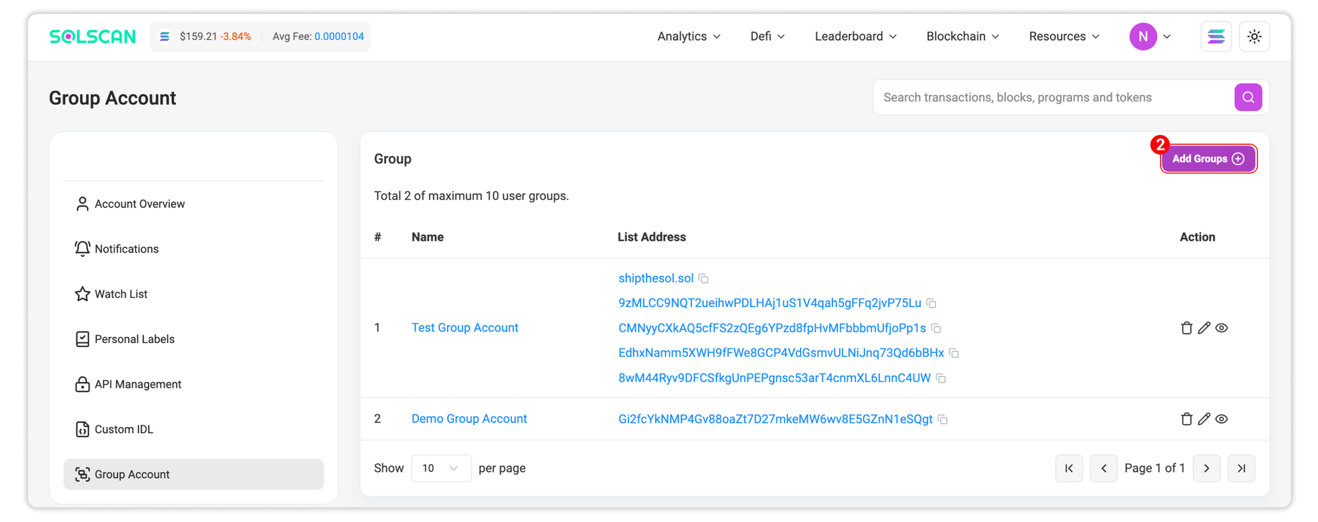1318x522 pixels.
Task: Copy the Gi2fcYkNMP4G address
Action: 943,419
